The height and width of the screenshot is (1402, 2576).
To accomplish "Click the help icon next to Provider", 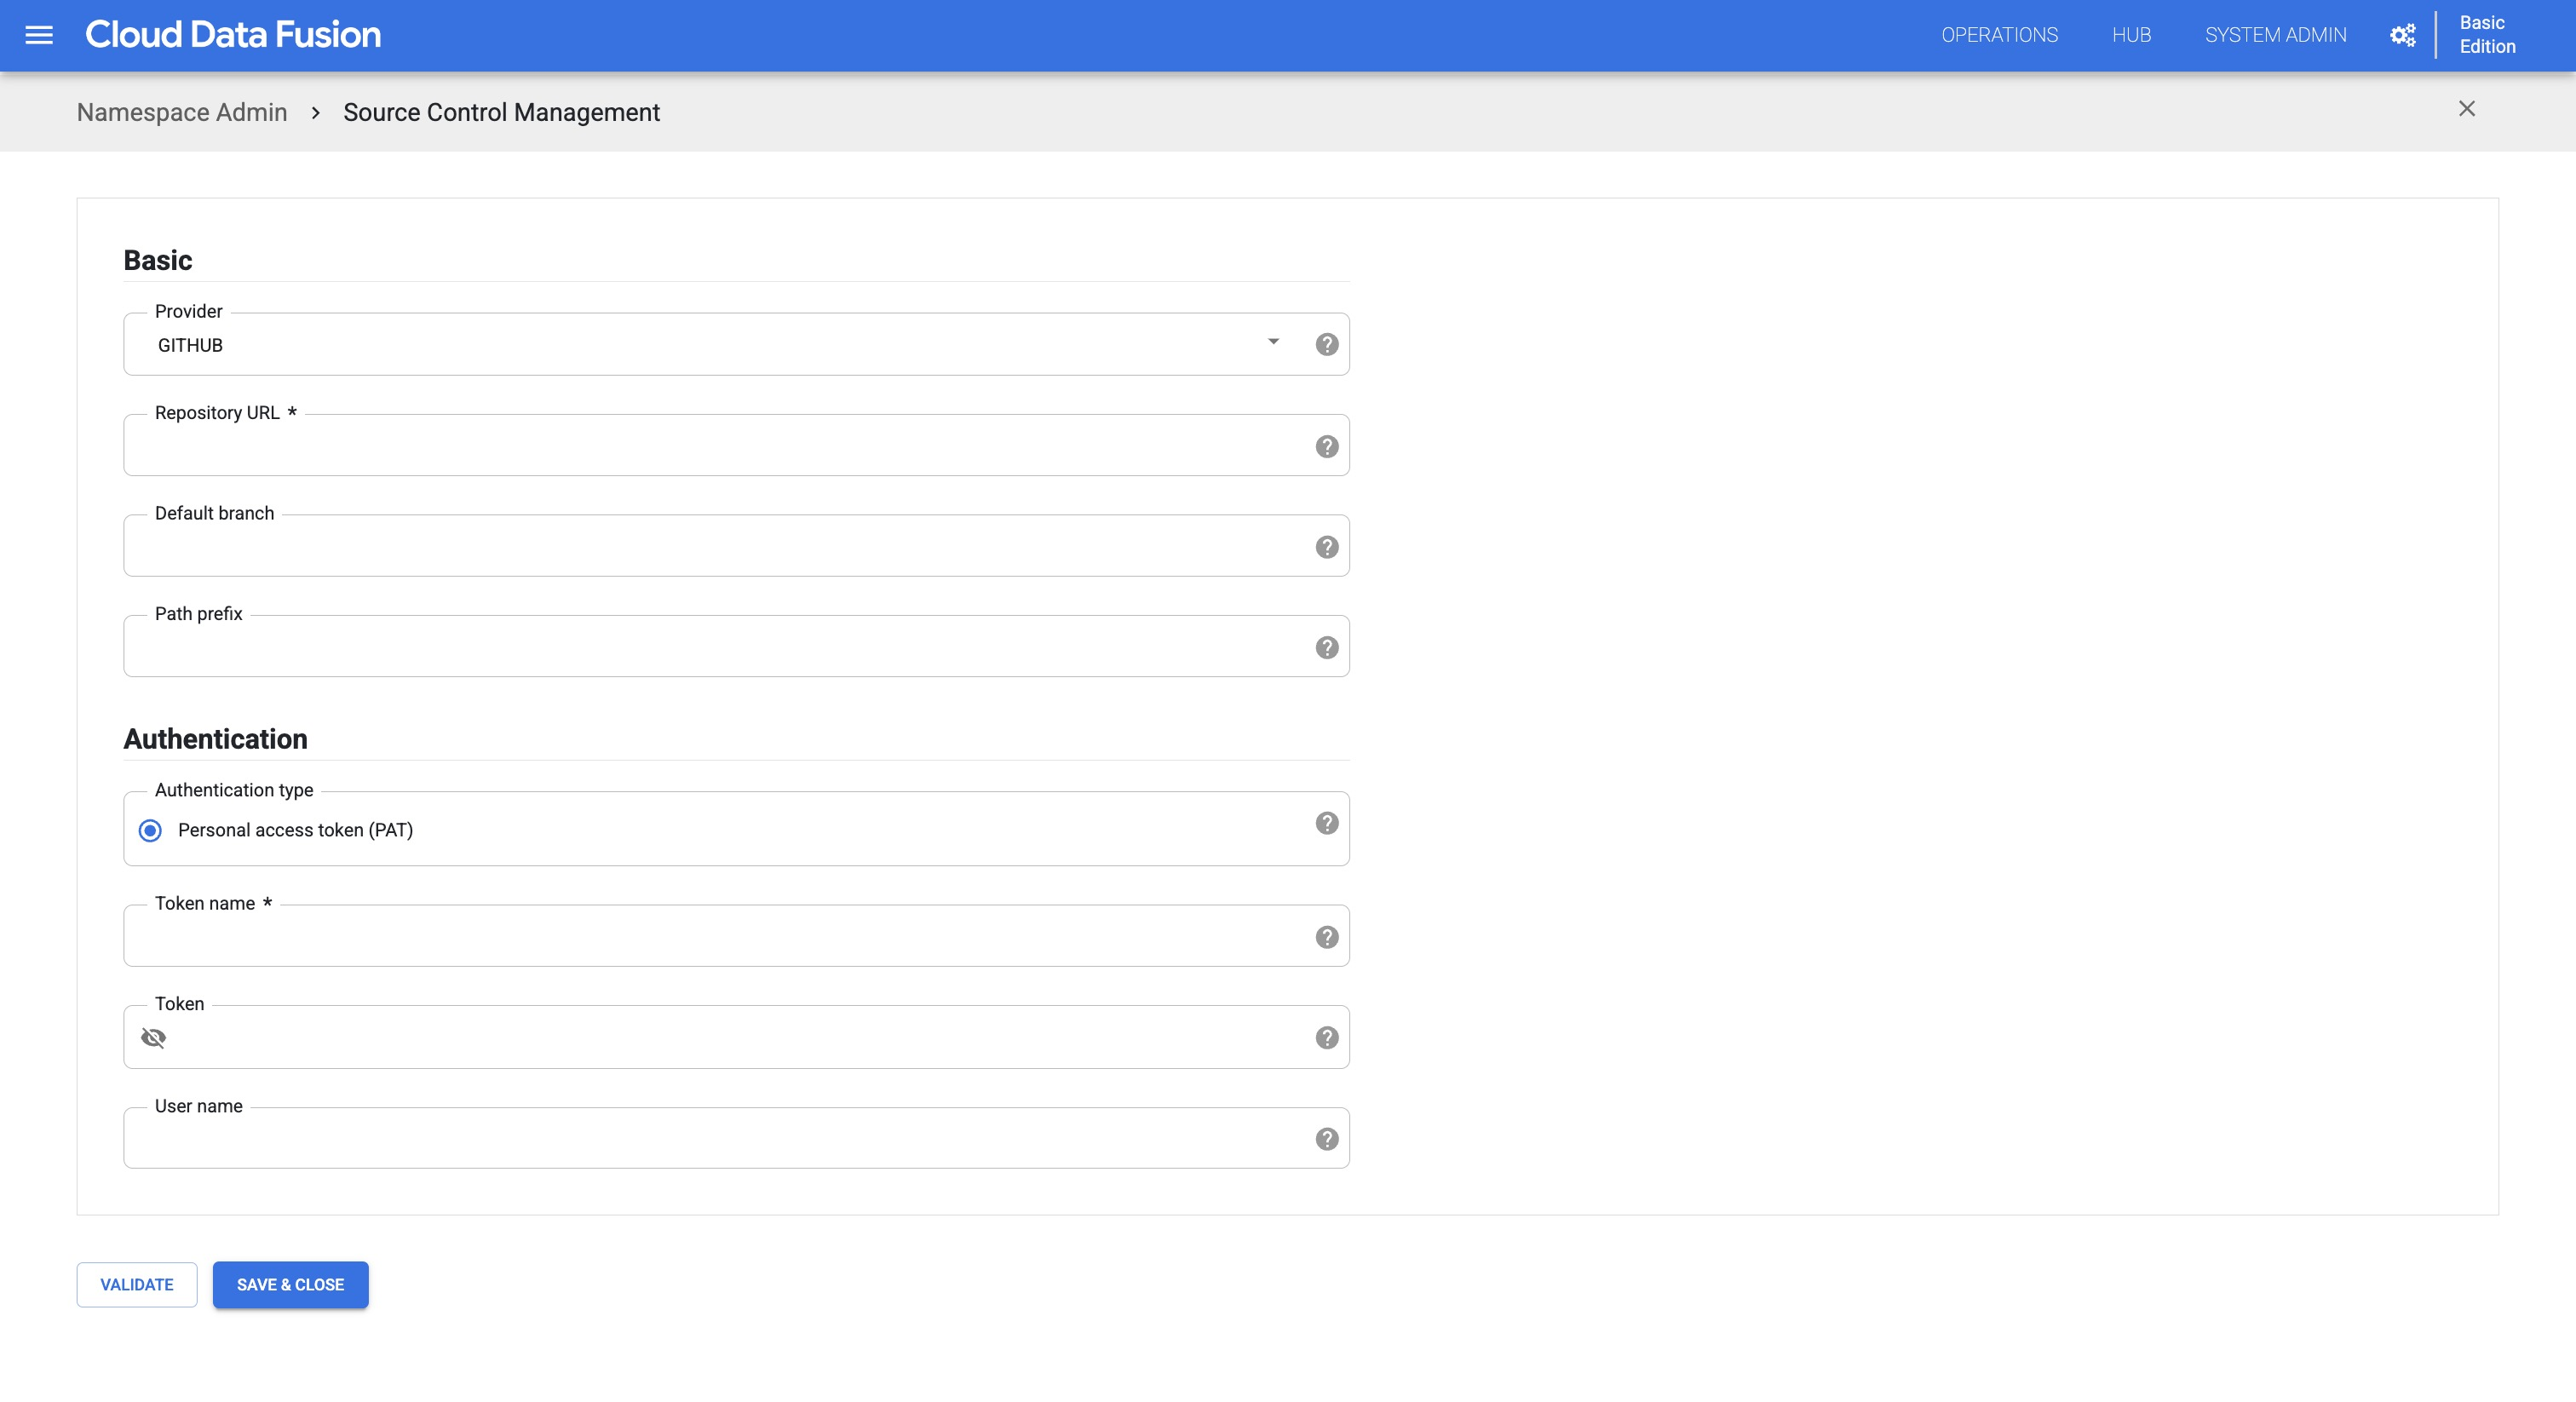I will [x=1326, y=343].
